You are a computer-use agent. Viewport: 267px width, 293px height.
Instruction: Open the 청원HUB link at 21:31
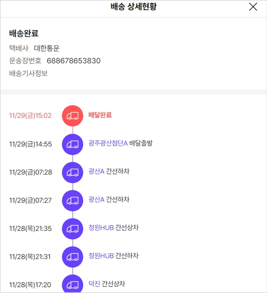tap(101, 256)
